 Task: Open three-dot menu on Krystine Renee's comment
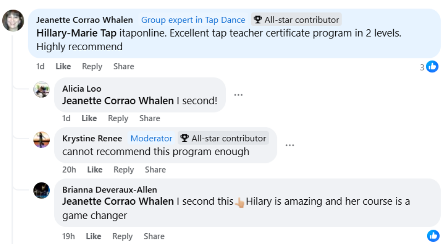click(290, 145)
